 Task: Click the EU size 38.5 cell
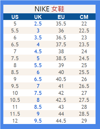[61, 58]
